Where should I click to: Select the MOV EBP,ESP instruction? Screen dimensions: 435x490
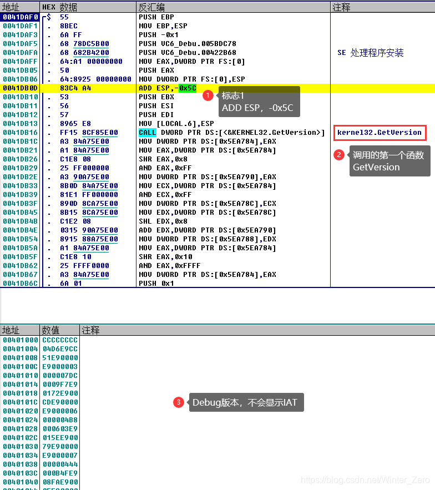(x=163, y=26)
